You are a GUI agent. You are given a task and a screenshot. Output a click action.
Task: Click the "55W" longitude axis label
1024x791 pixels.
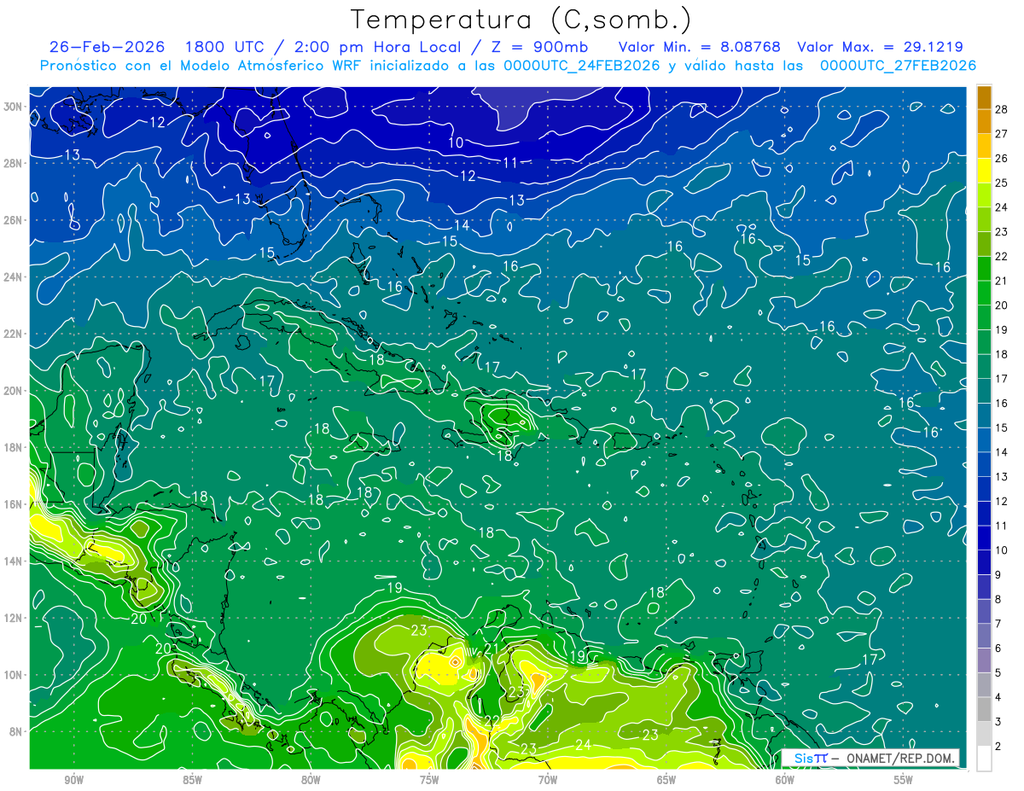coord(904,780)
